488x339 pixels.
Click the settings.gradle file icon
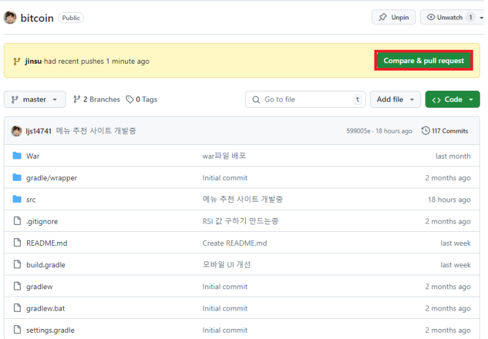pyautogui.click(x=17, y=330)
